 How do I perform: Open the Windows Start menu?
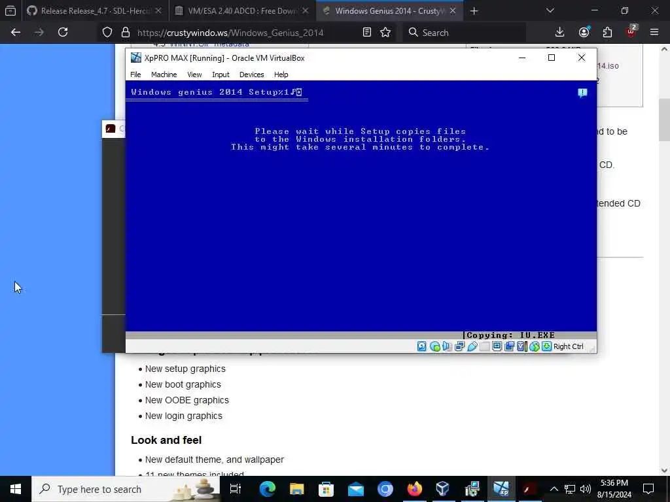[x=16, y=489]
